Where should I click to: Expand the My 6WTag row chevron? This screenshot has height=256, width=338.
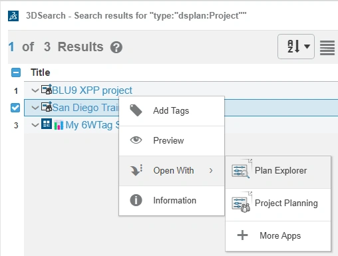(35, 125)
